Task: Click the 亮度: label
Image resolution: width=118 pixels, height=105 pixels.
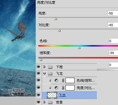Action: tap(42, 13)
